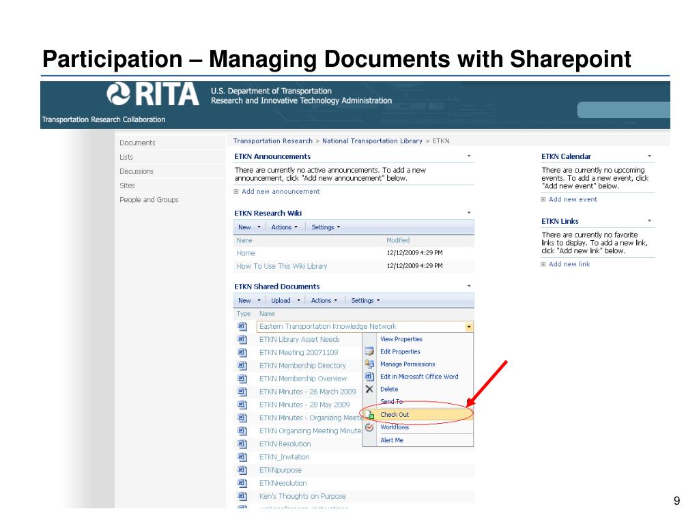The width and height of the screenshot is (699, 524).
Task: Click Word icon beside ETKN Resolution
Action: click(x=242, y=443)
